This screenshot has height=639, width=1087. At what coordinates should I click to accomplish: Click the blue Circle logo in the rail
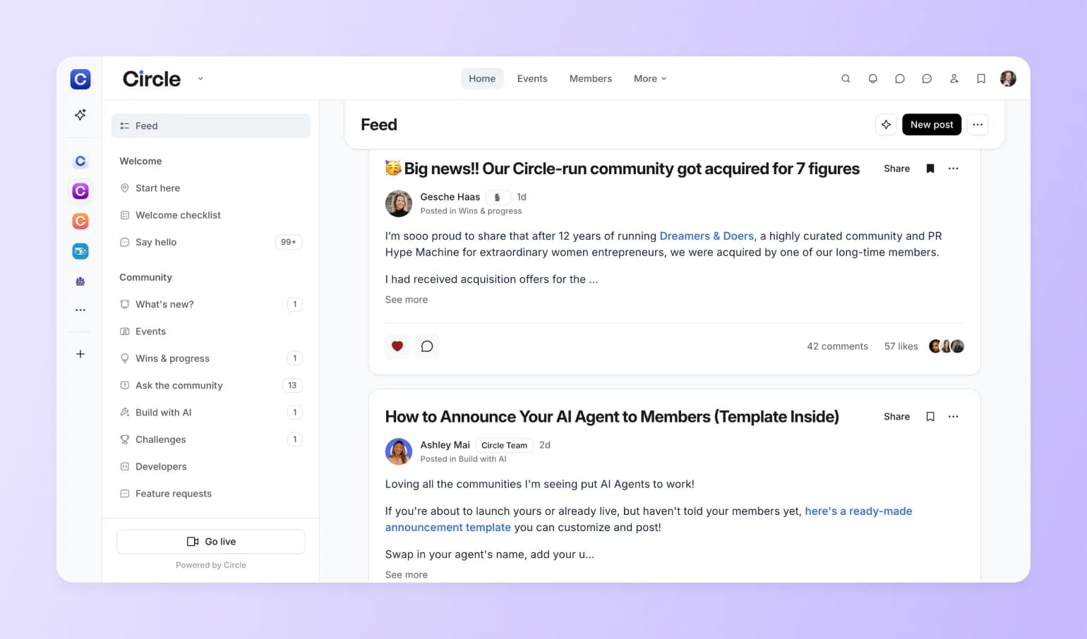coord(80,79)
